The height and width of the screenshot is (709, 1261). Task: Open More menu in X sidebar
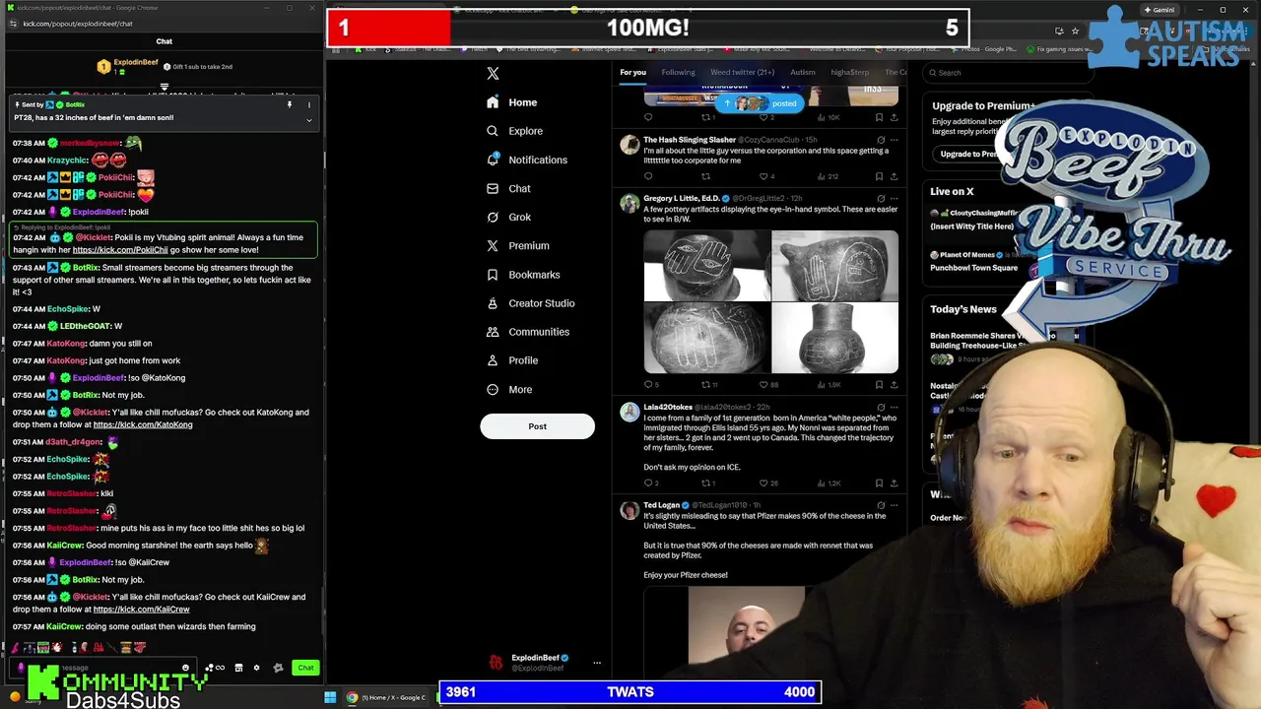coord(509,389)
